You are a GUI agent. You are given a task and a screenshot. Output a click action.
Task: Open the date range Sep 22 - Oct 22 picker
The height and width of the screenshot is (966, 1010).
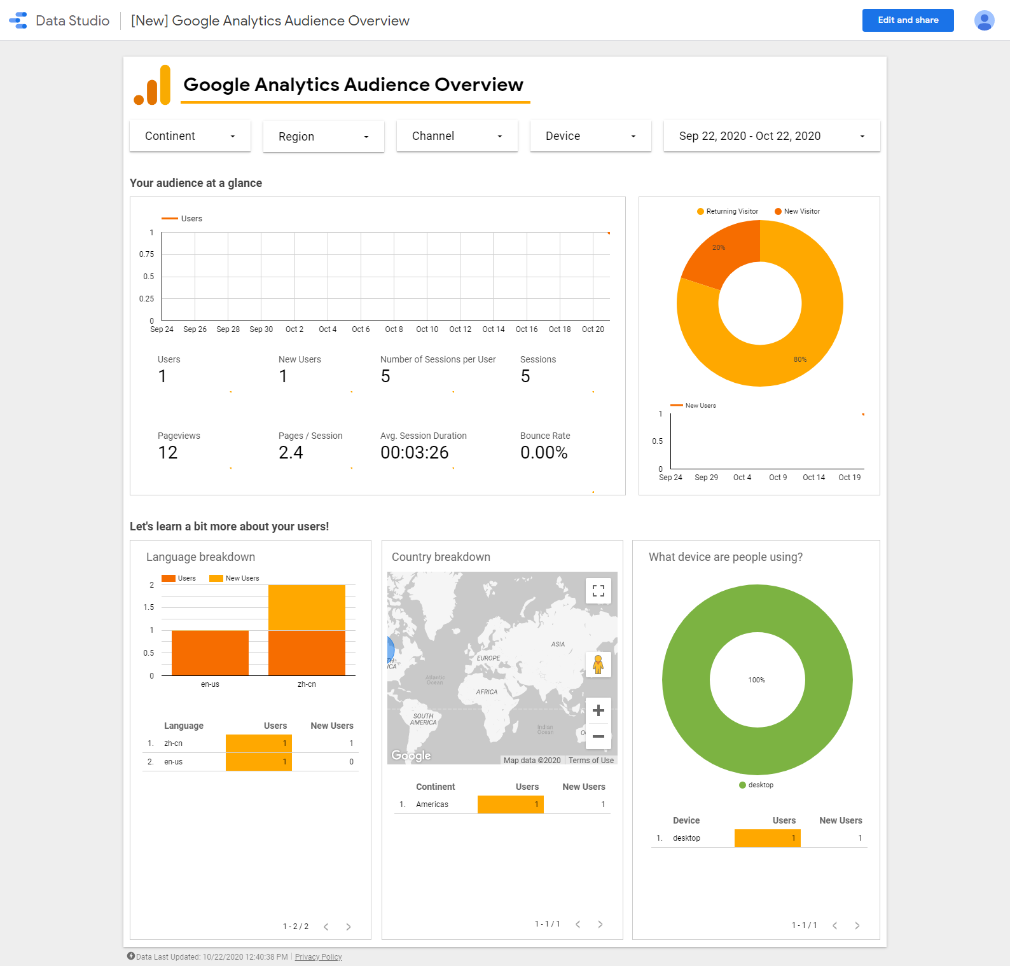click(x=772, y=136)
